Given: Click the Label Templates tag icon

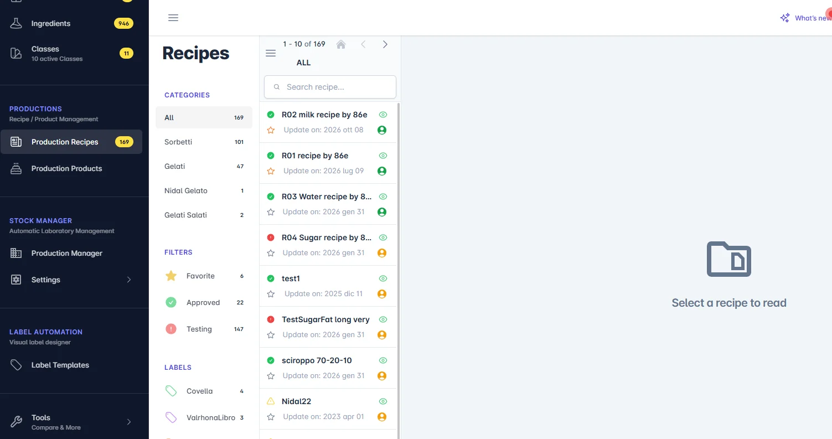Looking at the screenshot, I should click(x=16, y=365).
